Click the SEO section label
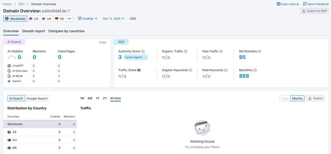Image resolution: width=331 pixels, height=154 pixels. point(121,42)
